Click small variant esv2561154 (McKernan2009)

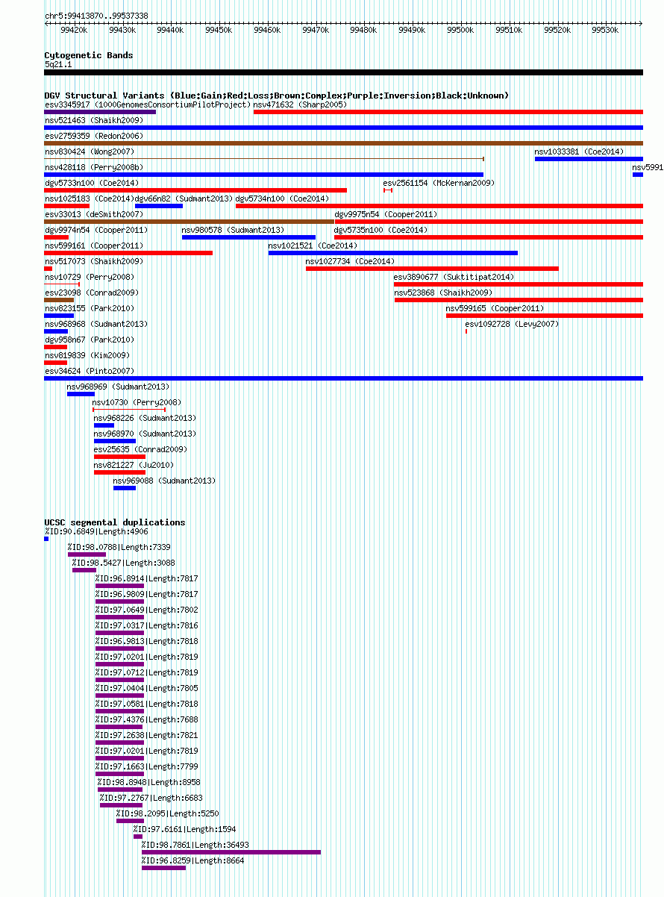tap(388, 190)
